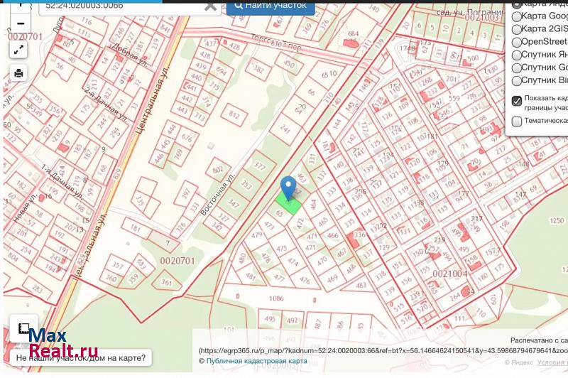Select the 'Спутник Google' radio option
The height and width of the screenshot is (378, 568).
(x=516, y=68)
